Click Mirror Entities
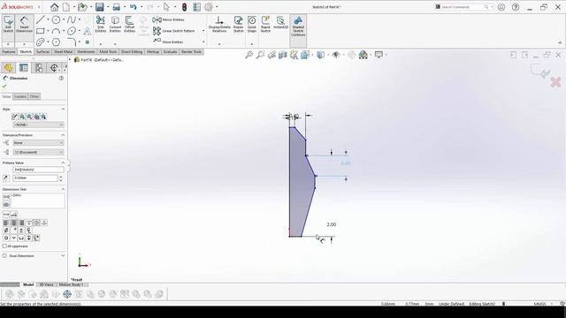 [x=169, y=19]
